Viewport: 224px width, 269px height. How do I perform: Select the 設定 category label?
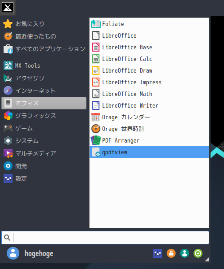[x=21, y=178]
